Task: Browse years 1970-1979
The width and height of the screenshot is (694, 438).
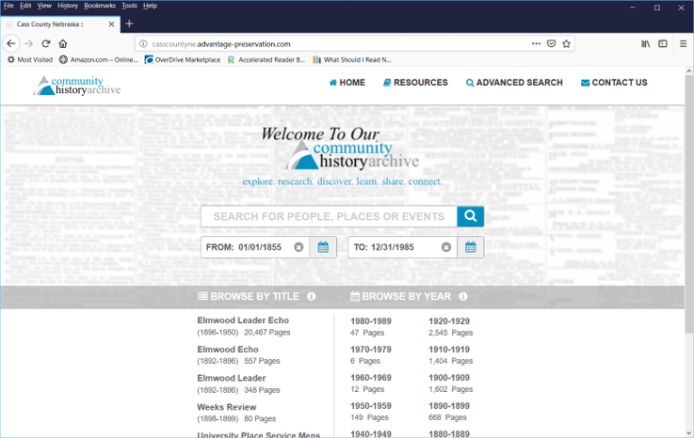Action: [x=371, y=349]
